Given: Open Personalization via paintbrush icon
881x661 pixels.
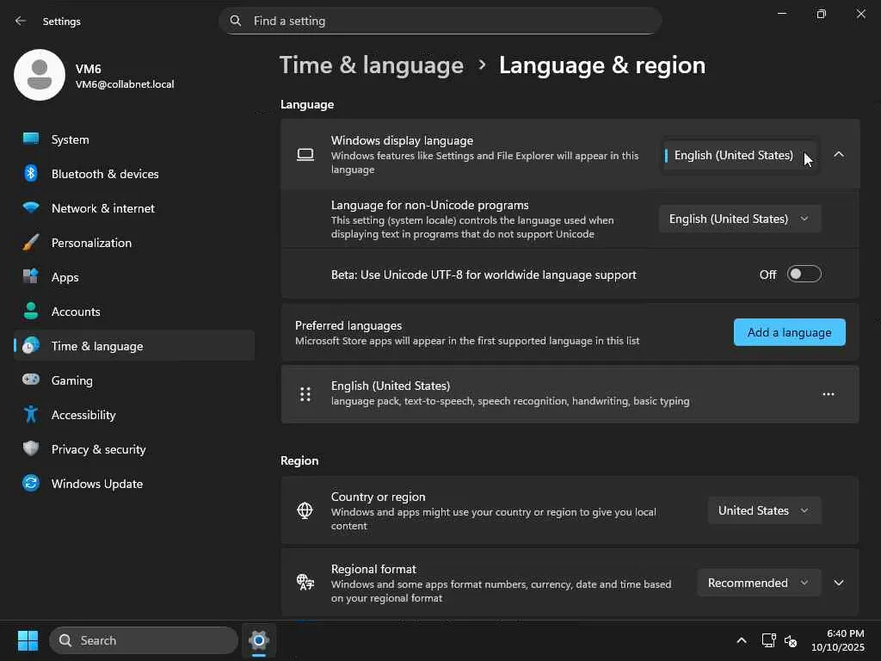Looking at the screenshot, I should click(31, 243).
